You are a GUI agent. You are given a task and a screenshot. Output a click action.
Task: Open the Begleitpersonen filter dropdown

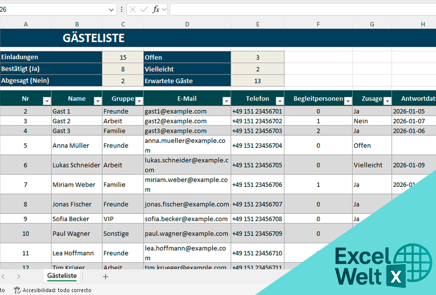348,102
